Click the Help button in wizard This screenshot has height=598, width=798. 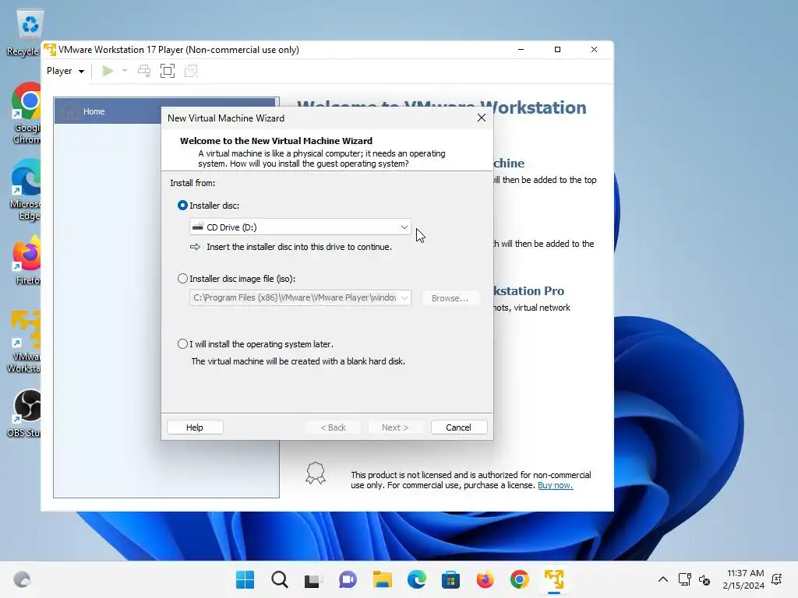pos(195,427)
